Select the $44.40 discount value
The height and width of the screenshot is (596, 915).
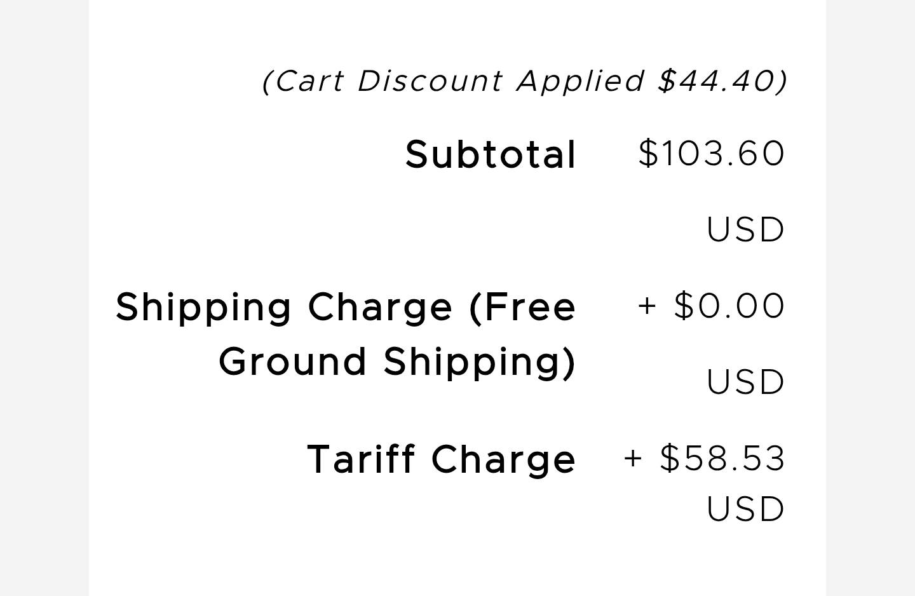pyautogui.click(x=716, y=81)
